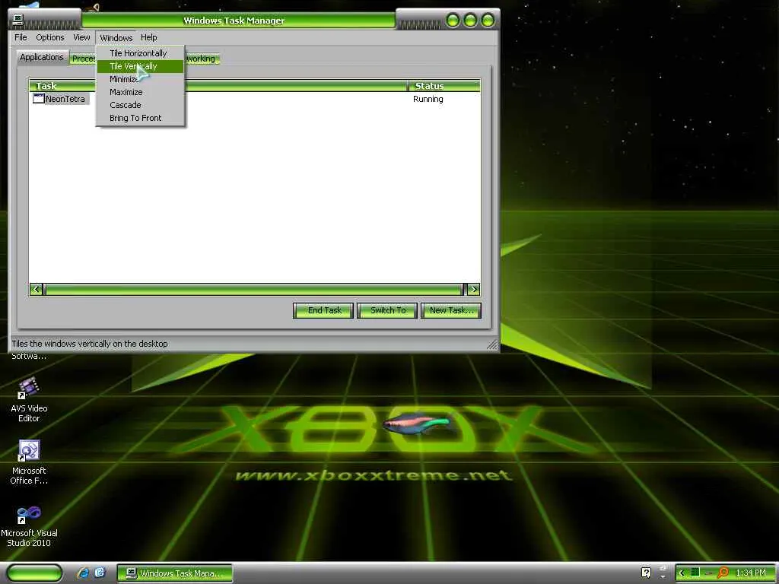Viewport: 779px width, 584px height.
Task: Click the middle round title bar button
Action: (x=470, y=21)
